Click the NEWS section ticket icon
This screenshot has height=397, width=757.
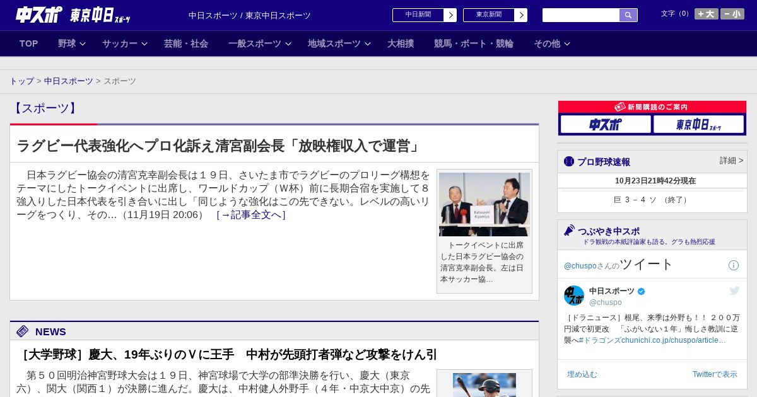tap(23, 331)
